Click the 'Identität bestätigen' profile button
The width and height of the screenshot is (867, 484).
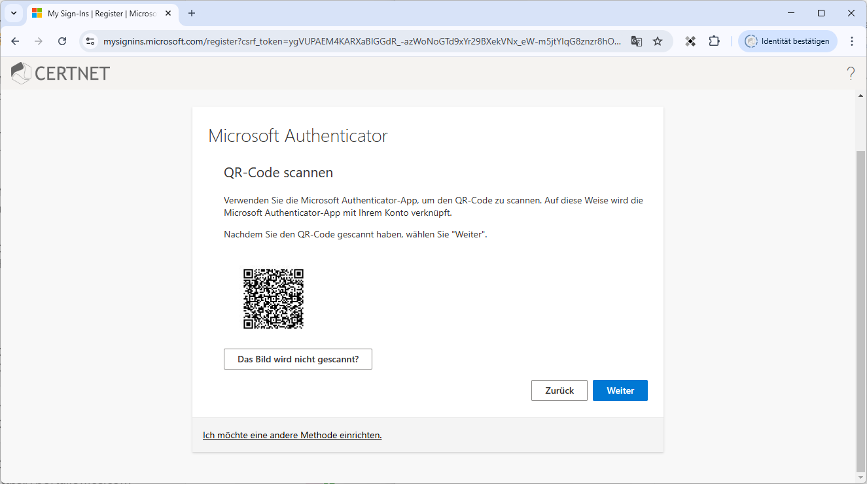point(787,41)
